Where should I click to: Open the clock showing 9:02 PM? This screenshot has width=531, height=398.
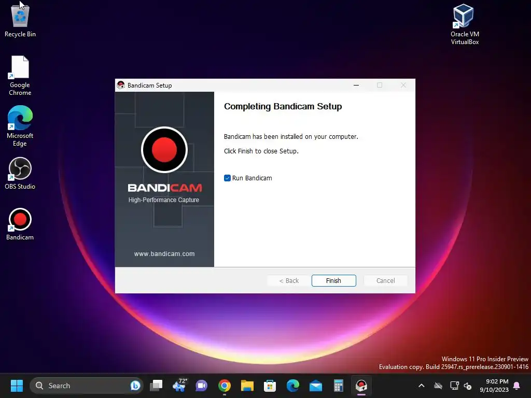tap(494, 386)
